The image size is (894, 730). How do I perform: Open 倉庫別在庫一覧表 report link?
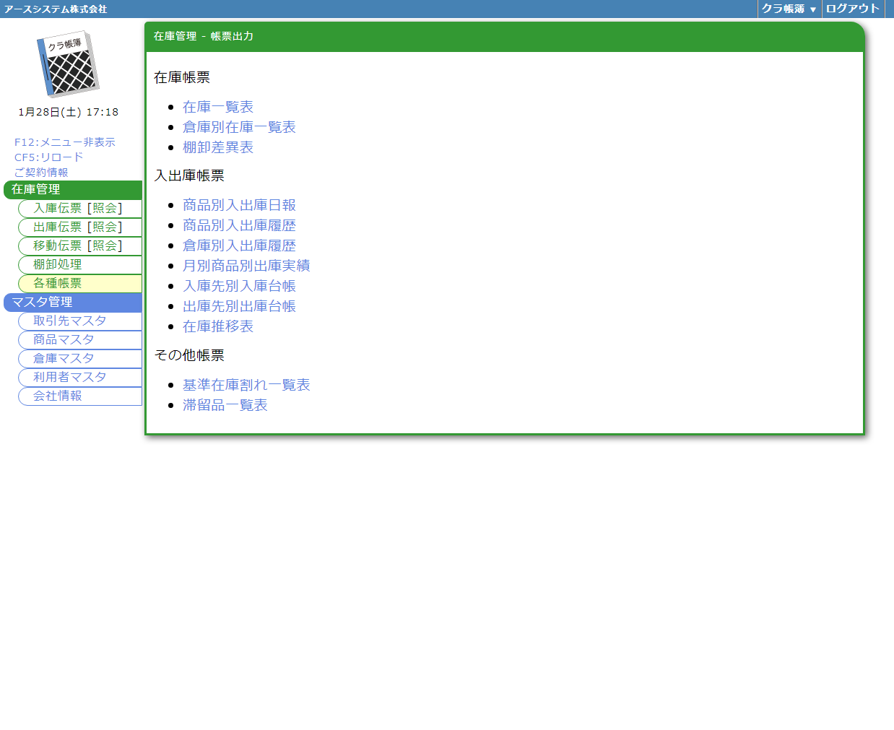point(239,127)
